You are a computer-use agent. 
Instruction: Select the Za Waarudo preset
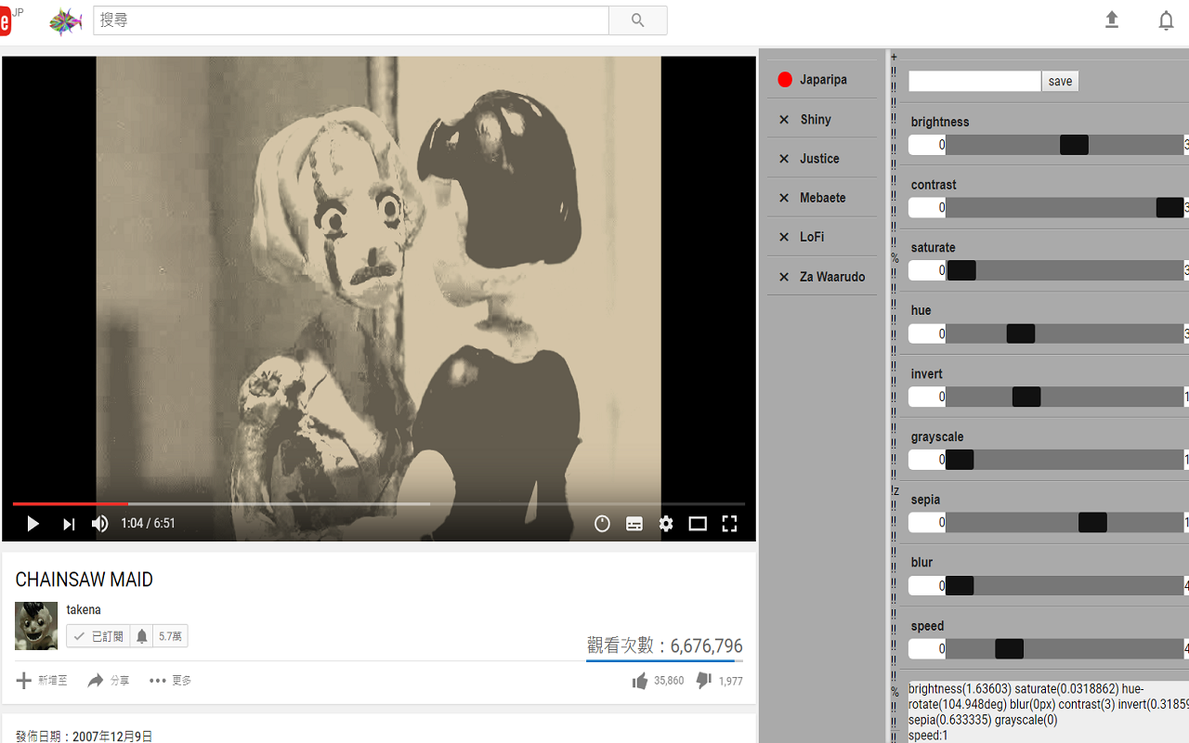pyautogui.click(x=832, y=277)
